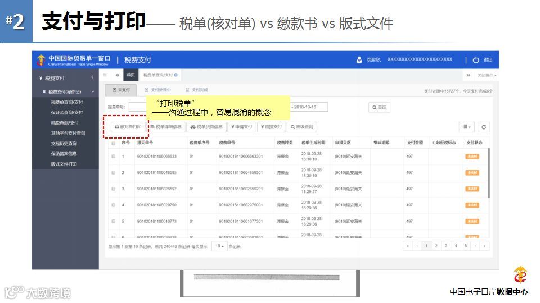Screen dimensions: 540x303
Task: Open 其他平台支付查询 in the sidebar
Action: point(68,133)
